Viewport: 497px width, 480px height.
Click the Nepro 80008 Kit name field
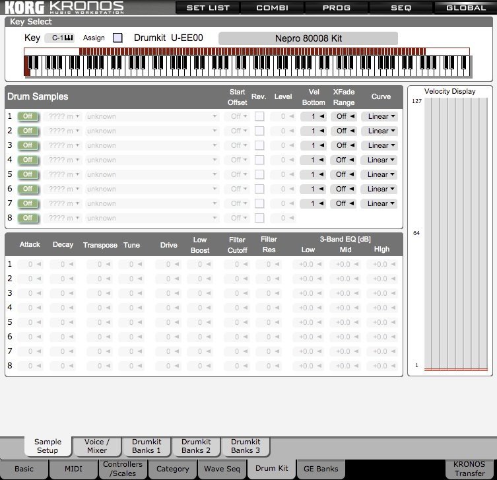tap(308, 38)
